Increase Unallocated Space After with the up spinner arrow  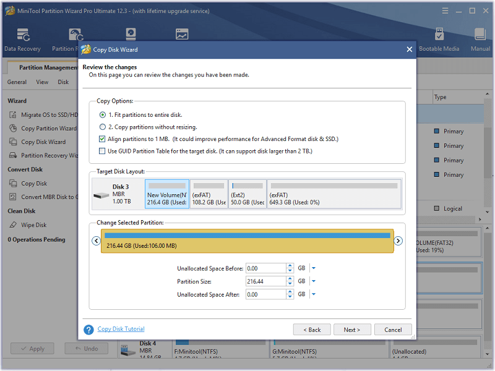pyautogui.click(x=290, y=292)
